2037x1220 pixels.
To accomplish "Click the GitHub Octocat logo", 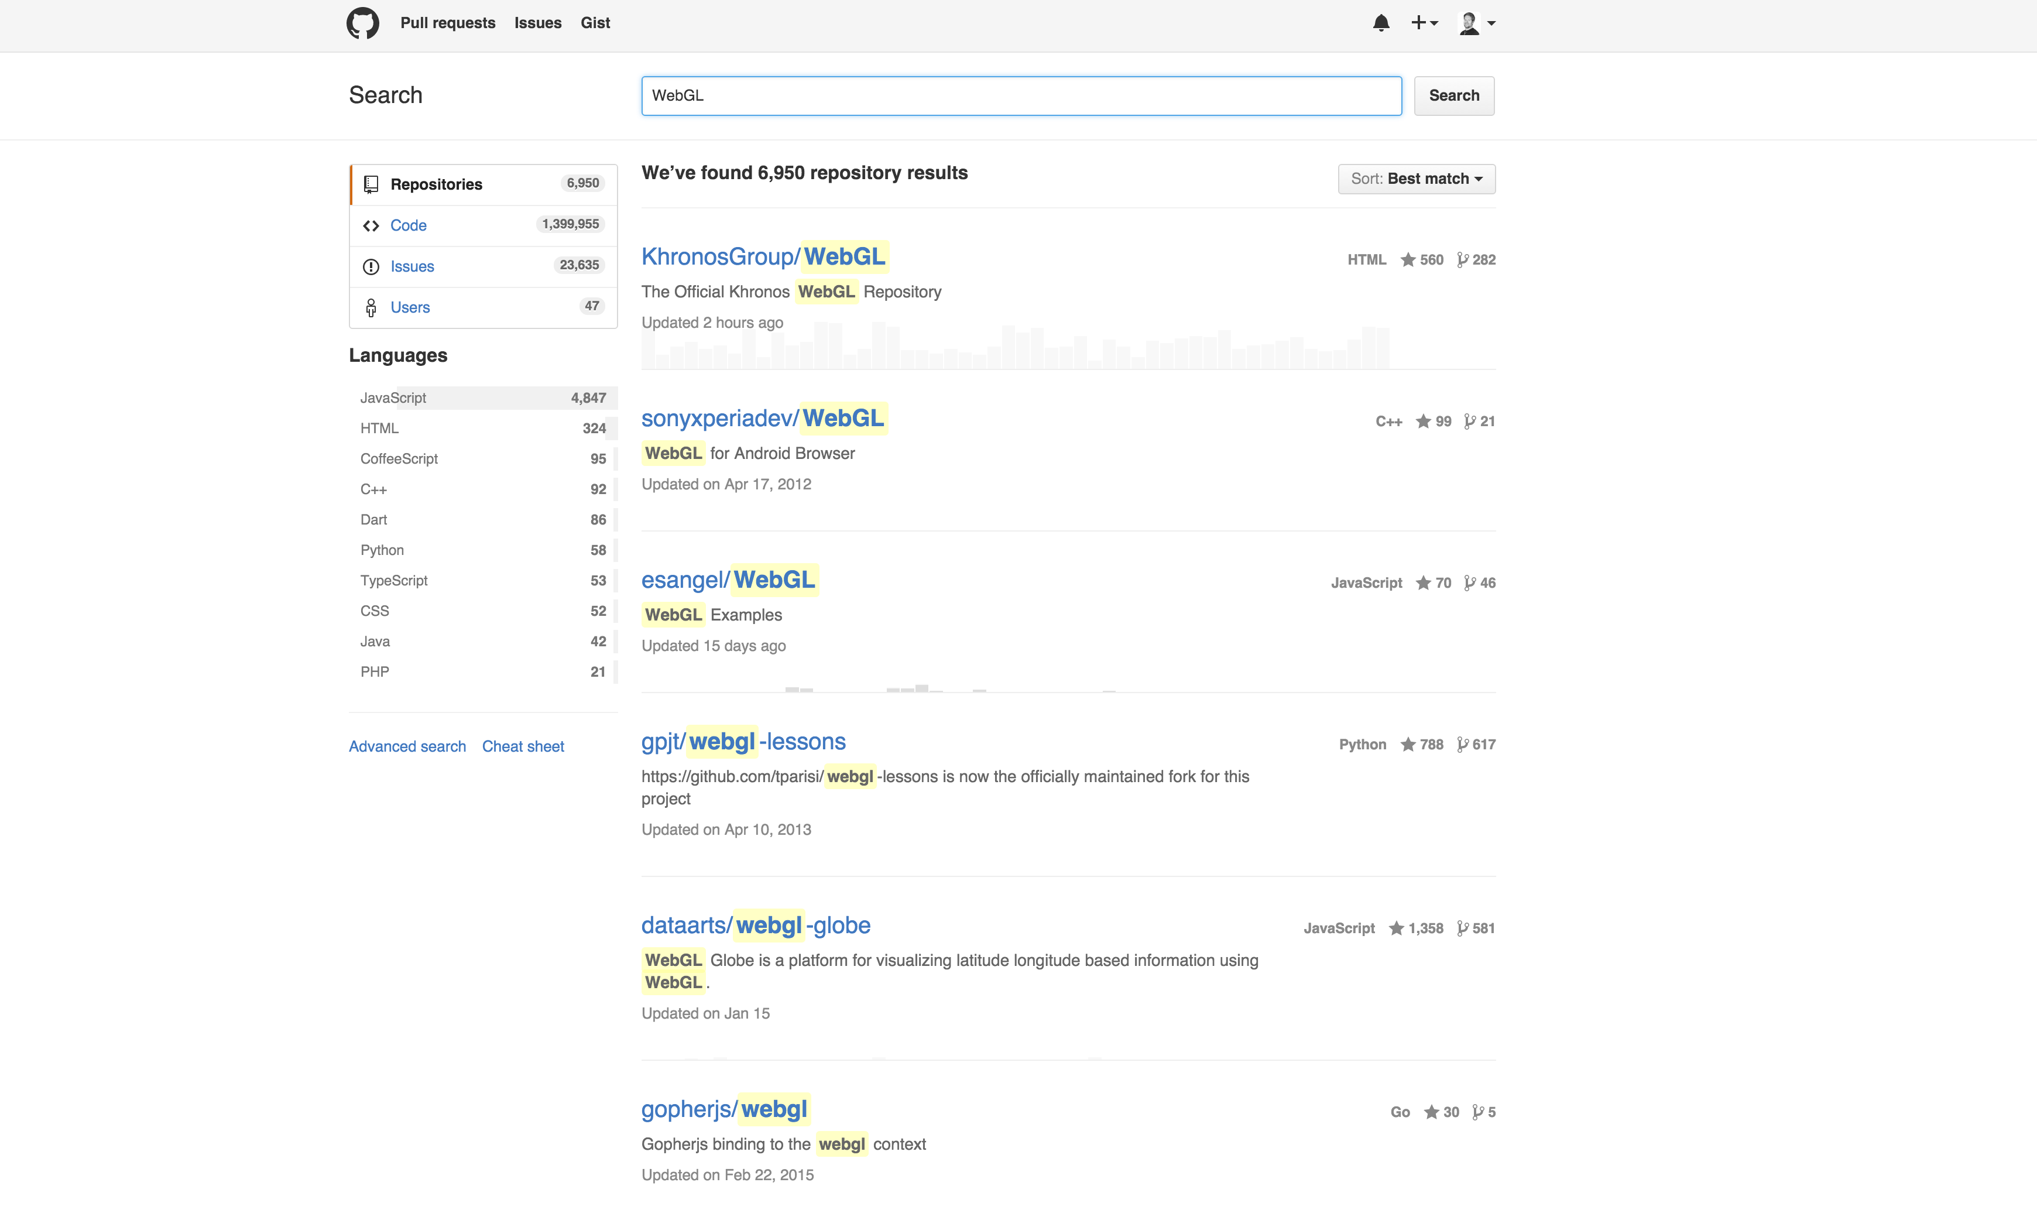I will tap(362, 23).
